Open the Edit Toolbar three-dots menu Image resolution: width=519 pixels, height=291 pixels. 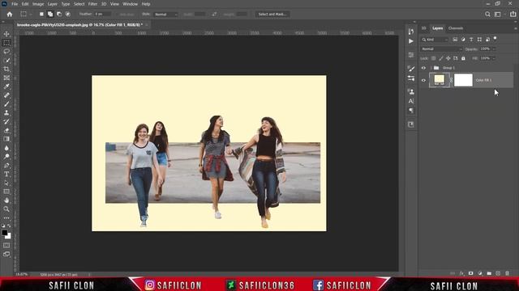[6, 217]
